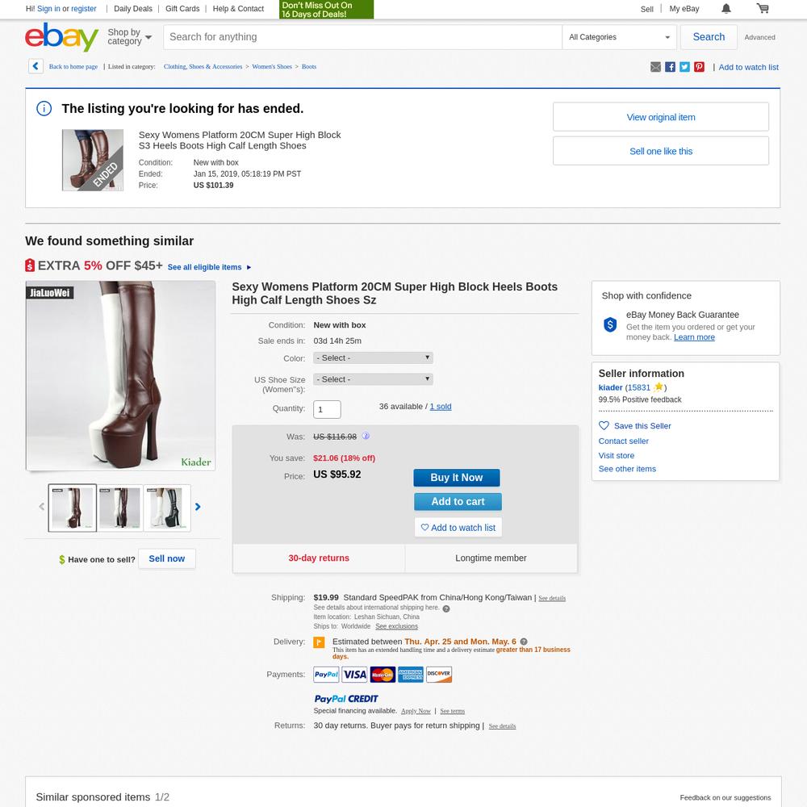Click View original item button

click(661, 117)
